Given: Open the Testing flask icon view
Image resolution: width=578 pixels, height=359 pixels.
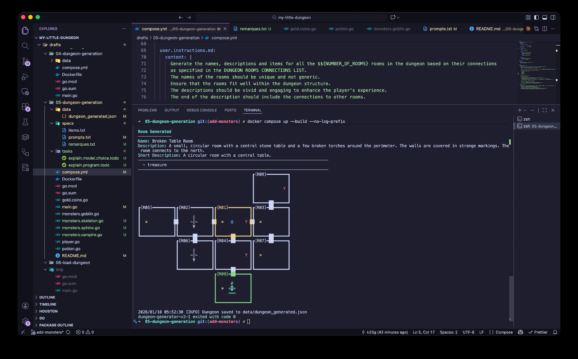Looking at the screenshot, I should click(25, 122).
